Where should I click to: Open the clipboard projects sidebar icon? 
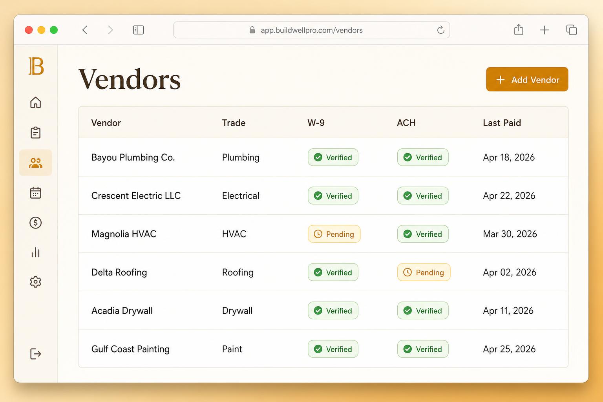pyautogui.click(x=35, y=133)
